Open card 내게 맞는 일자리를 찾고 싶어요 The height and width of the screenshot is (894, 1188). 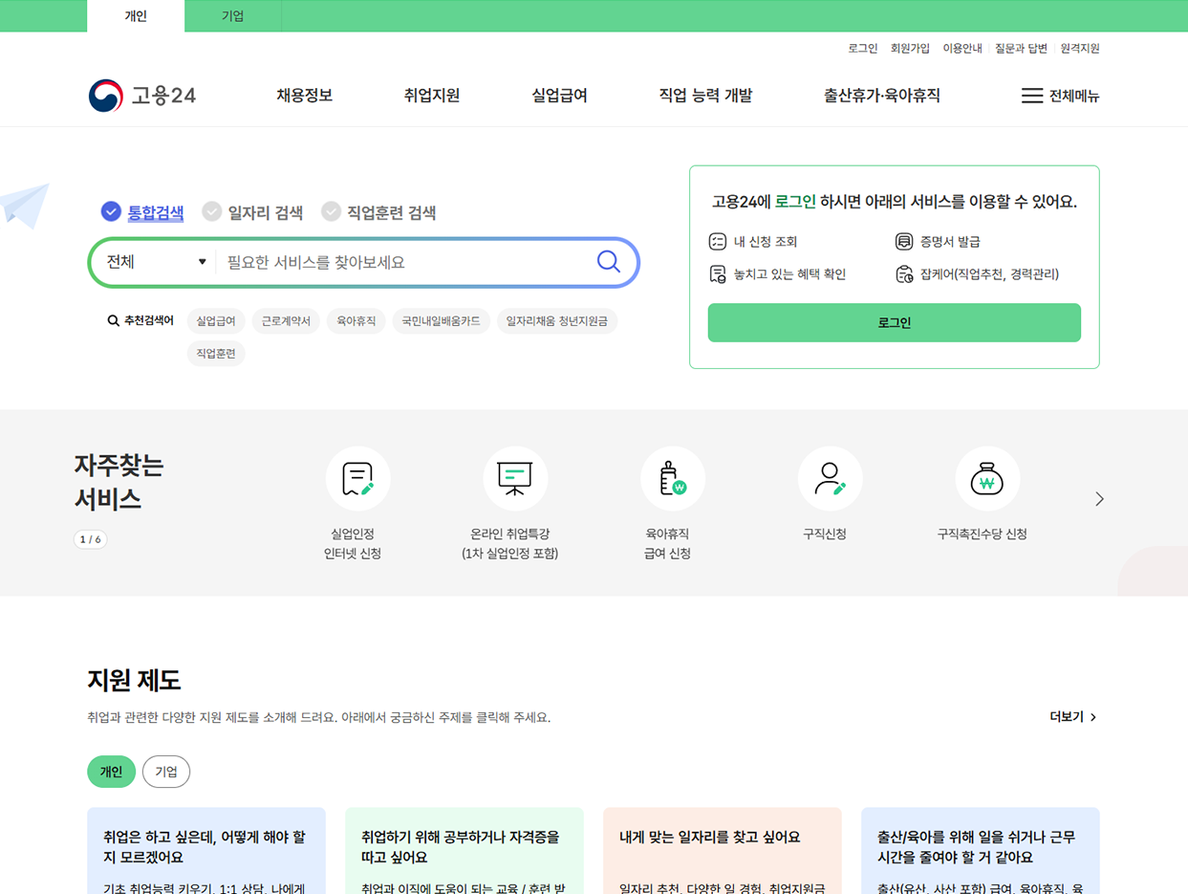[x=723, y=850]
